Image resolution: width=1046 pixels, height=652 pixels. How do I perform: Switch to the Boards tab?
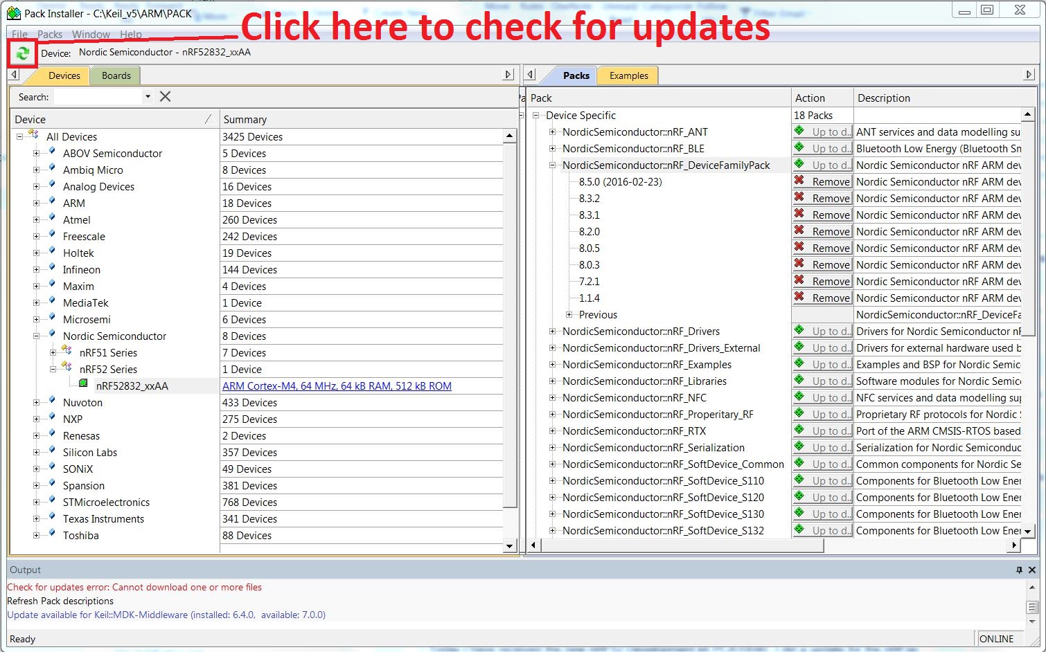116,75
